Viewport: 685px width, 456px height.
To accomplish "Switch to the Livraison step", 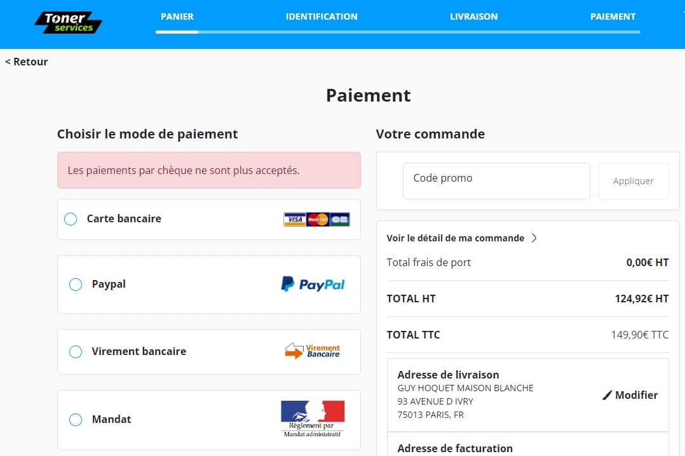I will click(473, 17).
